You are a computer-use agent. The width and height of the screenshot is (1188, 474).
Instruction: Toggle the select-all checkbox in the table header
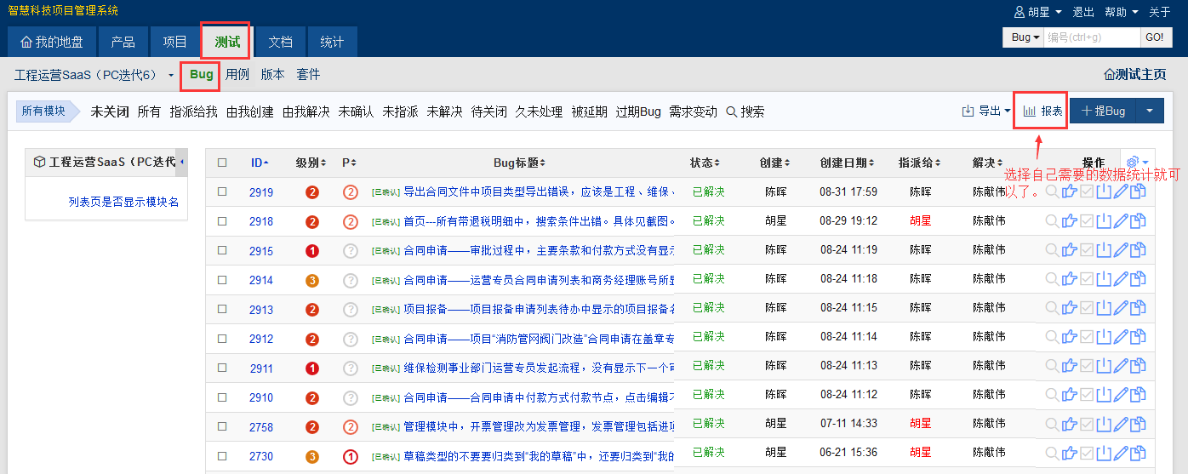(x=222, y=163)
